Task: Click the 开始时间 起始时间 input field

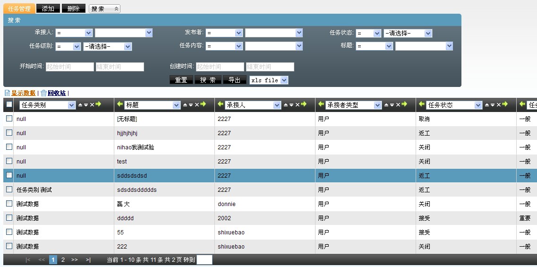Action: 69,67
